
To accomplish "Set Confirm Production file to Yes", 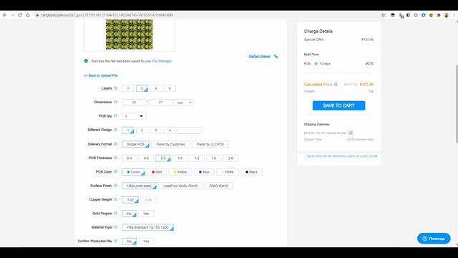I will [x=146, y=242].
